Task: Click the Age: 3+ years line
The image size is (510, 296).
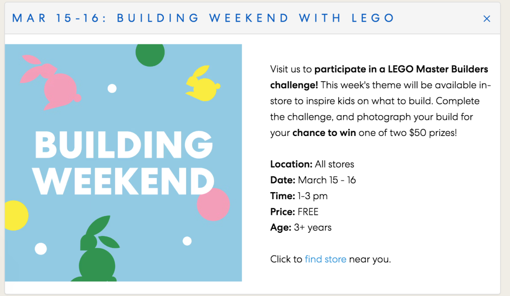Action: coord(301,228)
